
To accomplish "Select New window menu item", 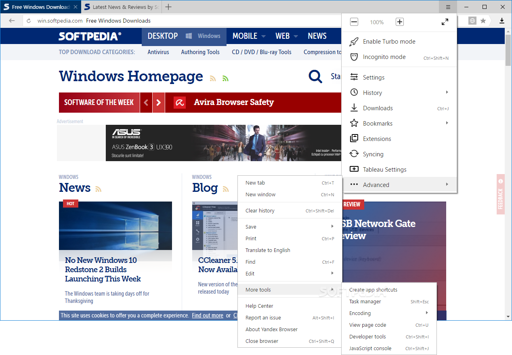I will click(x=290, y=195).
